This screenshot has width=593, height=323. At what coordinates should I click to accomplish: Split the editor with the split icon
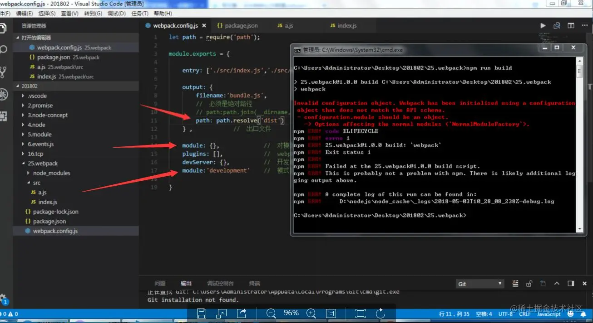tap(571, 26)
